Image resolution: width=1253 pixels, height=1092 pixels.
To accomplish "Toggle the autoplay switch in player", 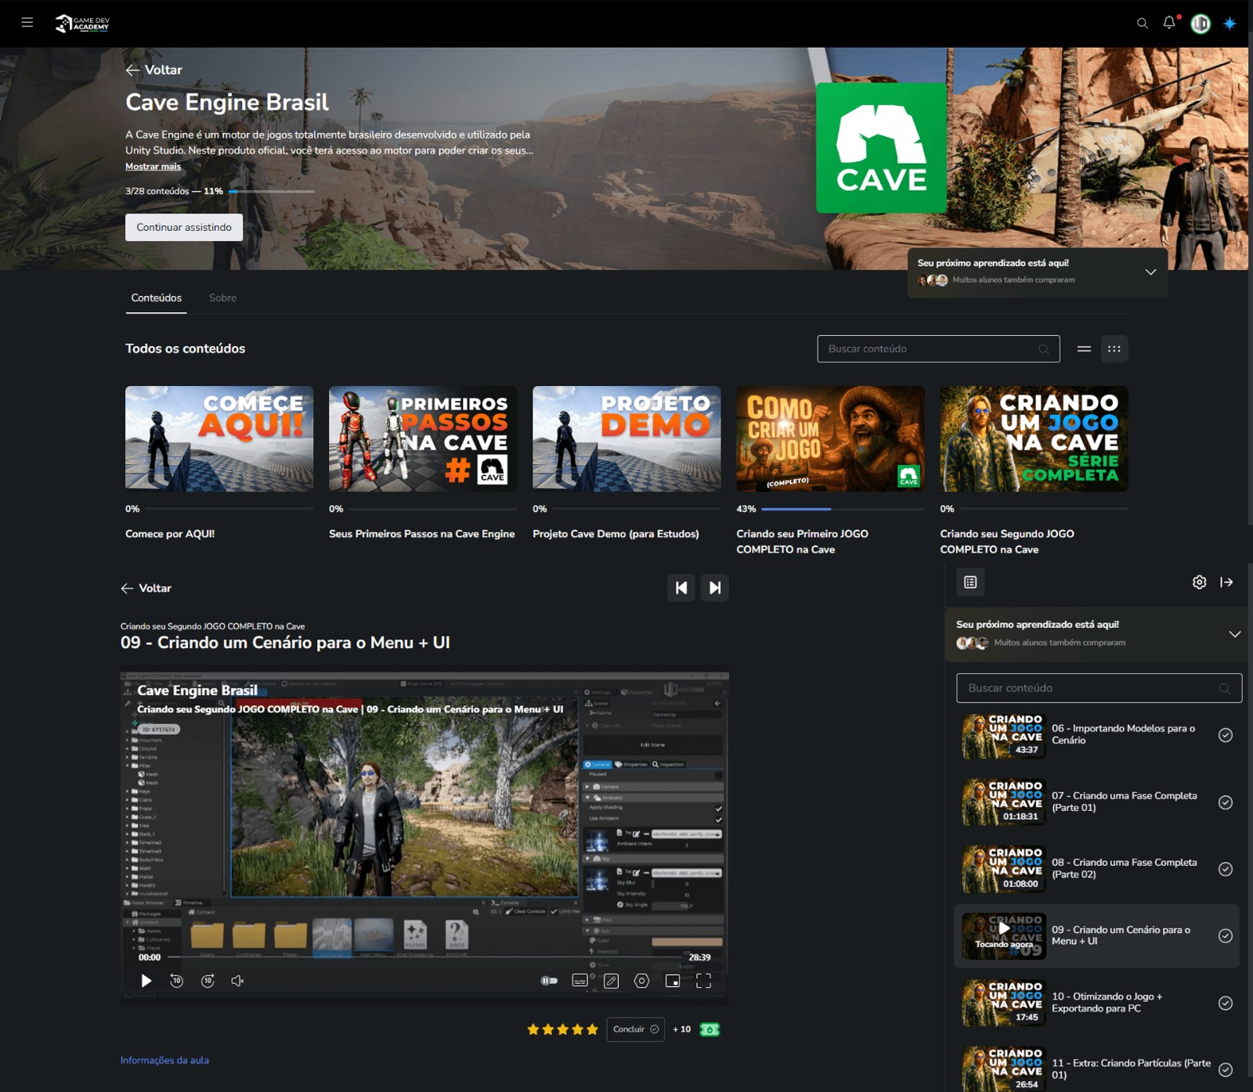I will click(x=549, y=981).
